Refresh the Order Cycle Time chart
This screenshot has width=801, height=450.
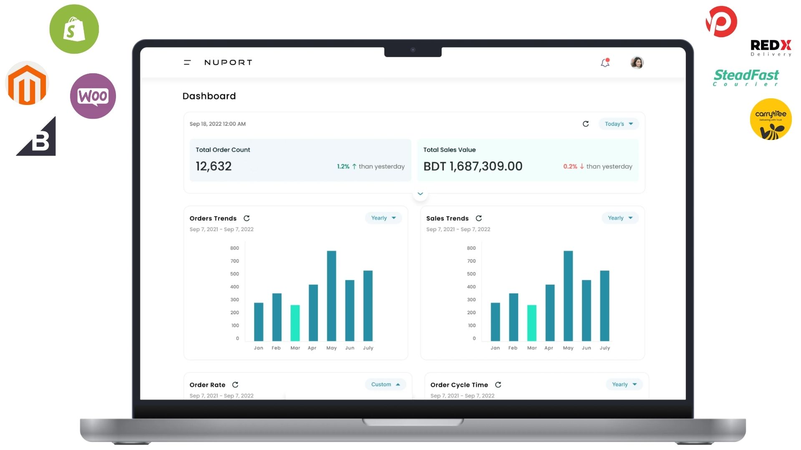498,385
